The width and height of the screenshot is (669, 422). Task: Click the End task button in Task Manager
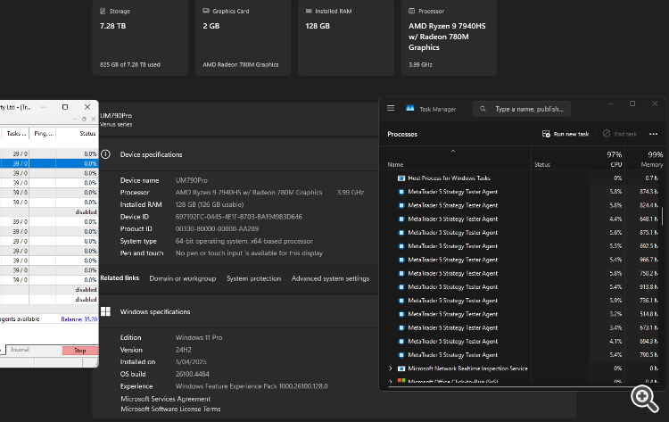[620, 134]
